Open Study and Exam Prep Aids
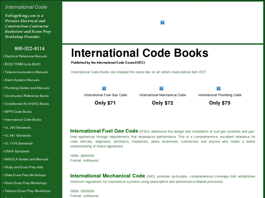The image size is (265, 198). (x=24, y=167)
